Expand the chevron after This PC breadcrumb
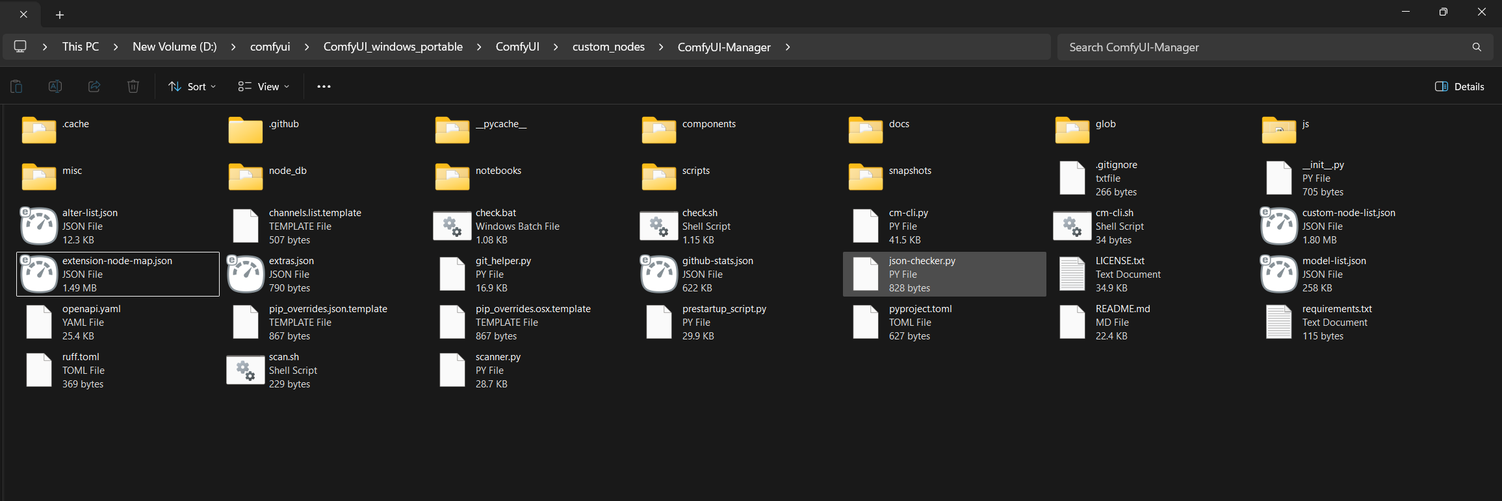Image resolution: width=1502 pixels, height=501 pixels. (116, 47)
